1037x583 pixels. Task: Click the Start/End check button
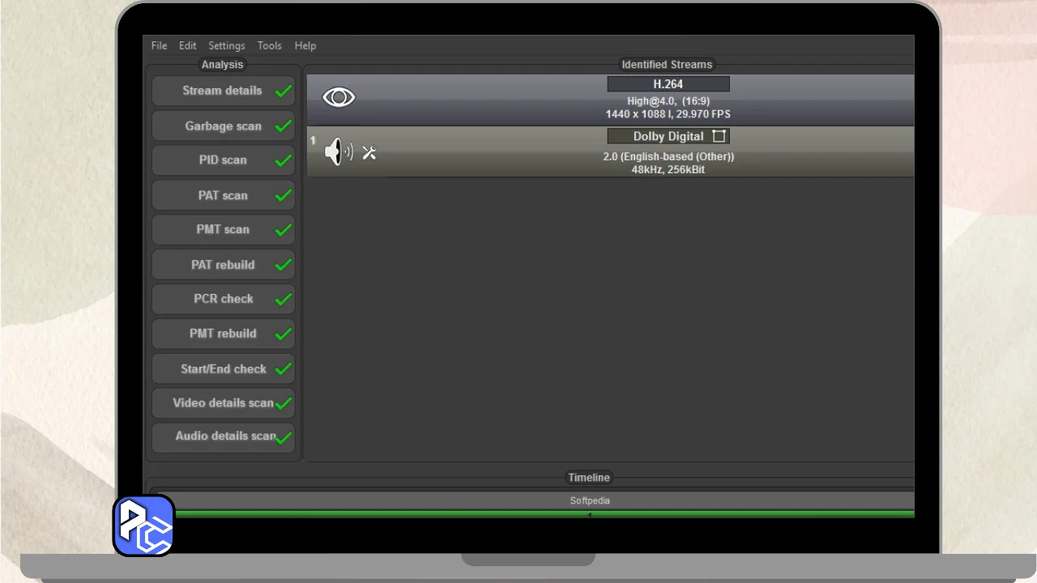(224, 368)
